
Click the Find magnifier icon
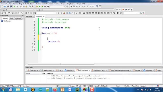click(30, 6)
